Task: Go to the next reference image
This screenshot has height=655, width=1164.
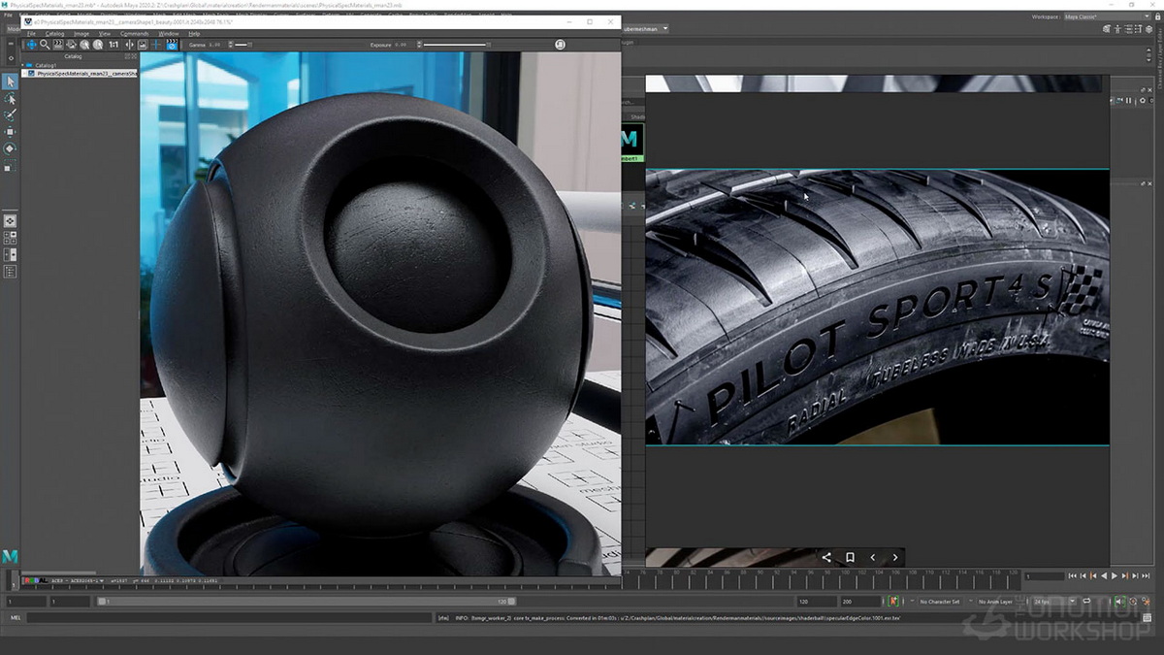Action: (x=895, y=557)
